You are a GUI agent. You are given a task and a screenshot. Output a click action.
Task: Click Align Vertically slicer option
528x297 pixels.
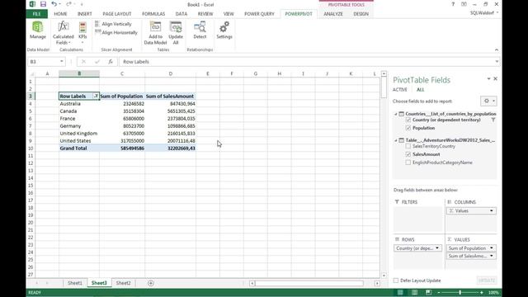tap(114, 24)
